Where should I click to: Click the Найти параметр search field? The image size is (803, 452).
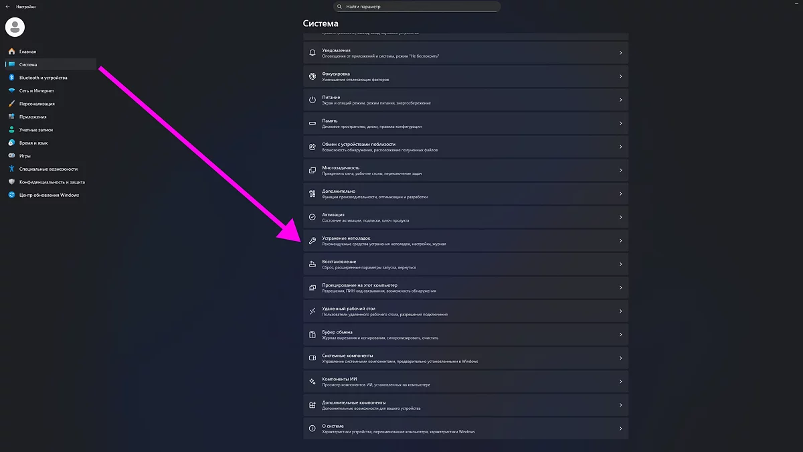416,7
